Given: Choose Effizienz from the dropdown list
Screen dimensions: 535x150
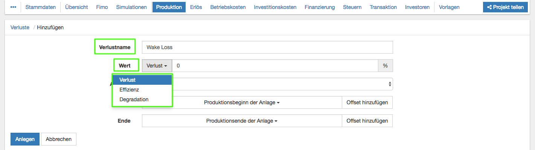Looking at the screenshot, I should [129, 90].
